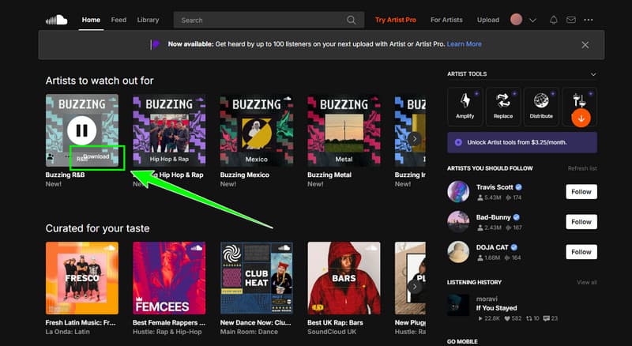Click the search magnifier icon
This screenshot has height=346, width=632.
click(x=351, y=21)
